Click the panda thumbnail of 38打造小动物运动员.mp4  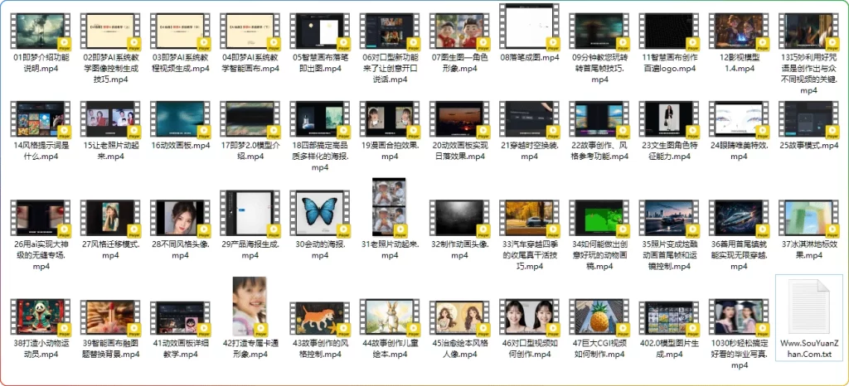tap(40, 317)
